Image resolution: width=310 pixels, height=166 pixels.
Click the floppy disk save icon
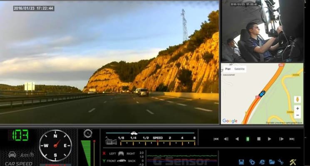click(x=241, y=162)
